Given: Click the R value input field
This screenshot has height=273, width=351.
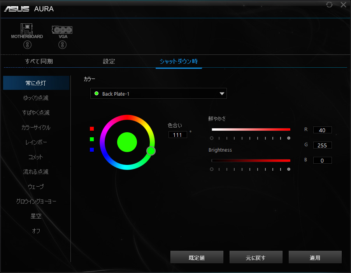Looking at the screenshot, I should pos(322,130).
